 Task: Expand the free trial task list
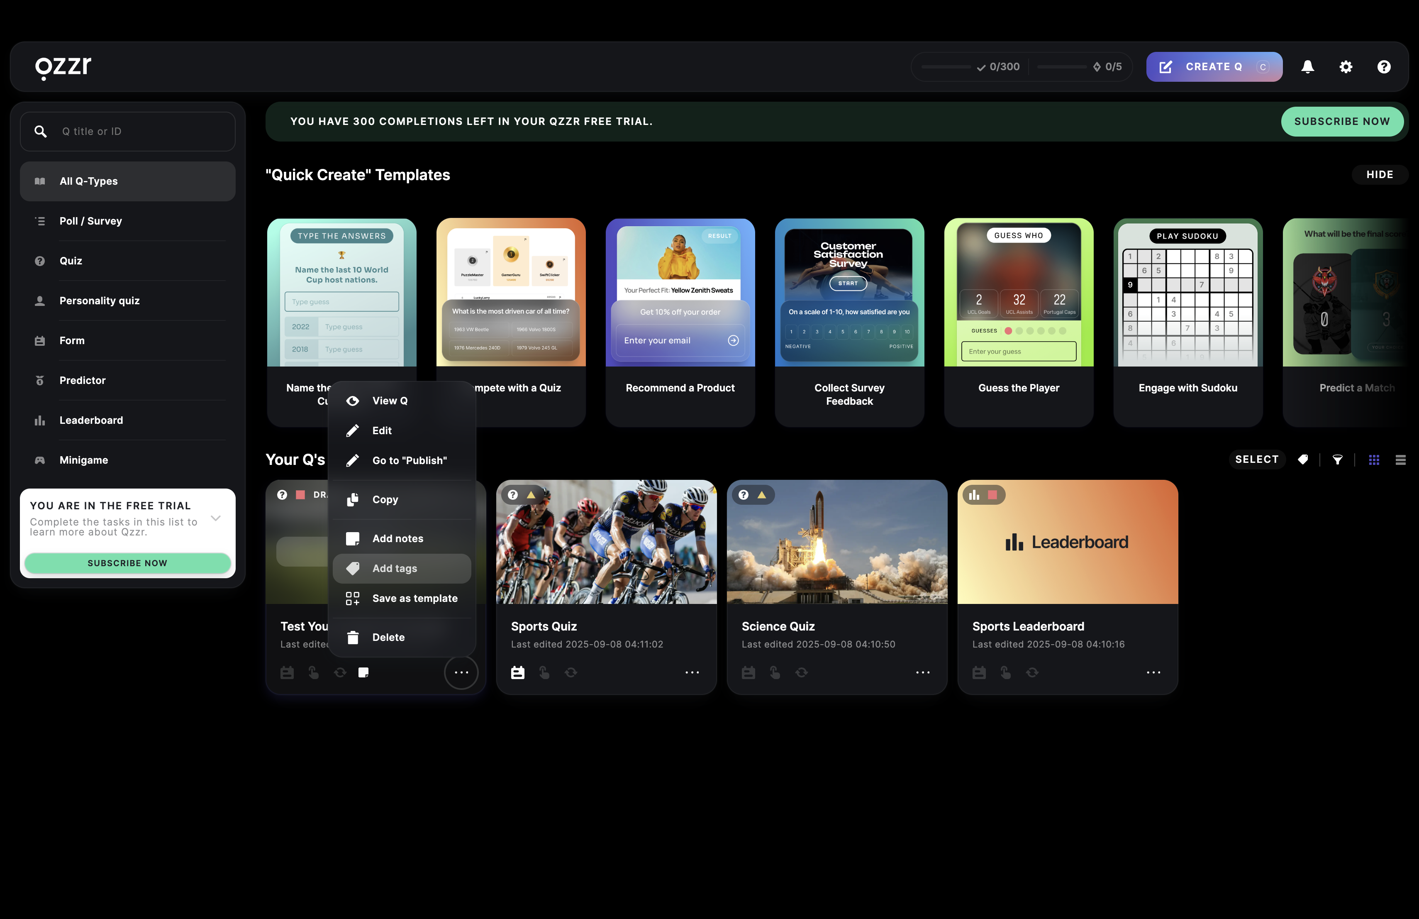(x=216, y=518)
